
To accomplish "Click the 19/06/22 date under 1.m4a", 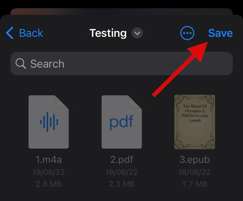I will [49, 172].
